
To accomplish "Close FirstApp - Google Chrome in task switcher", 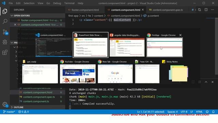I will coord(180,35).
